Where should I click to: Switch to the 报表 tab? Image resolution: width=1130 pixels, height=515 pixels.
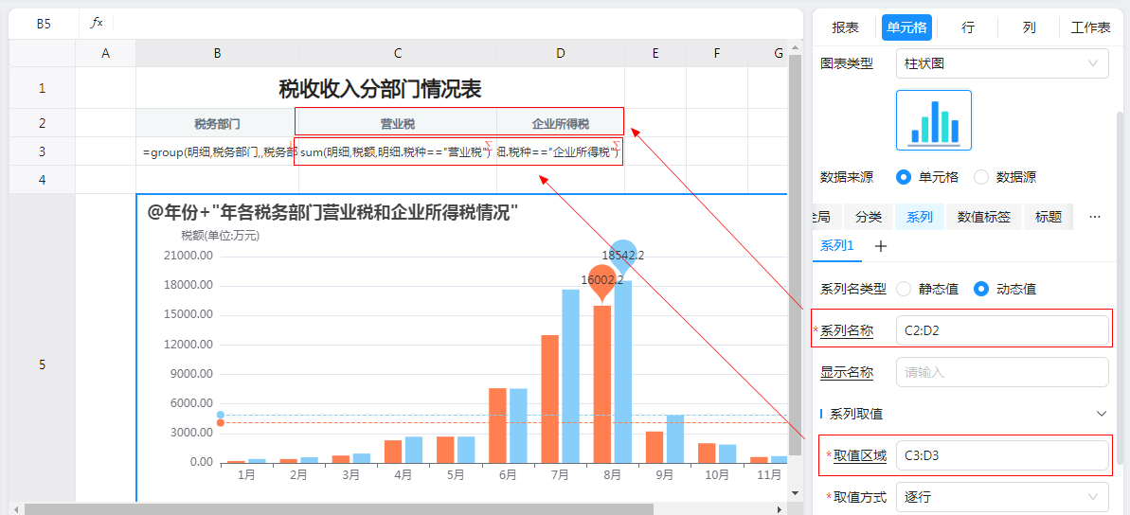point(845,27)
